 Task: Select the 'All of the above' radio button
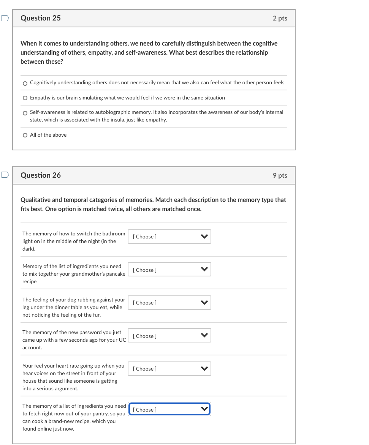pyautogui.click(x=25, y=135)
